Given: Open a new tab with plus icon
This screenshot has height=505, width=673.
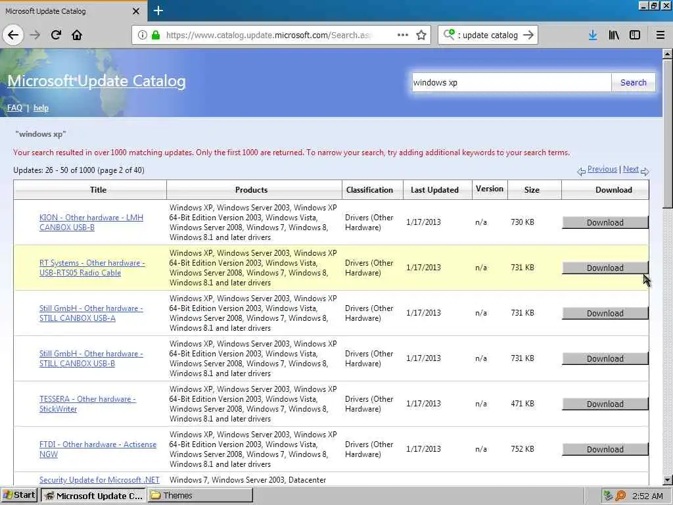Looking at the screenshot, I should (x=158, y=11).
